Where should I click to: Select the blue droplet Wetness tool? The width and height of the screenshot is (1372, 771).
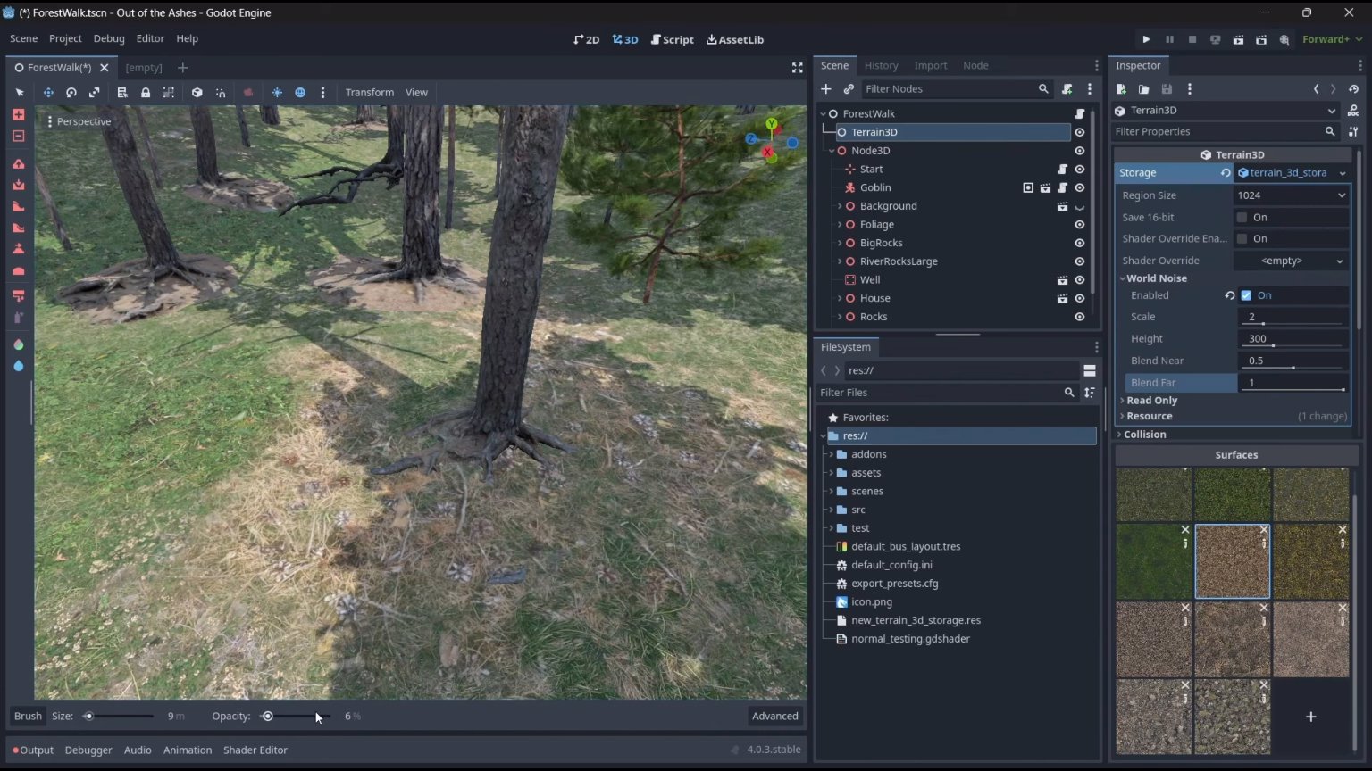(18, 366)
